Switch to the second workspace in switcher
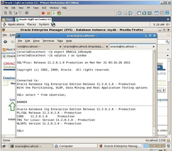This screenshot has width=172, height=151. tap(151, 146)
